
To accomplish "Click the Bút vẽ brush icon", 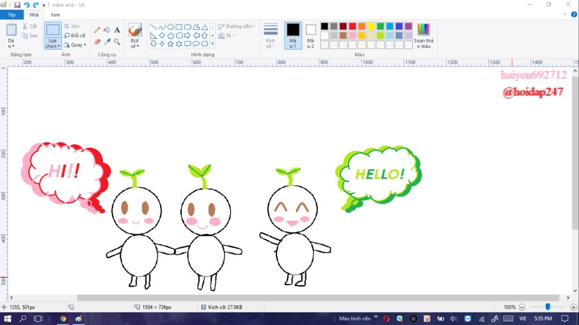I will [x=135, y=30].
